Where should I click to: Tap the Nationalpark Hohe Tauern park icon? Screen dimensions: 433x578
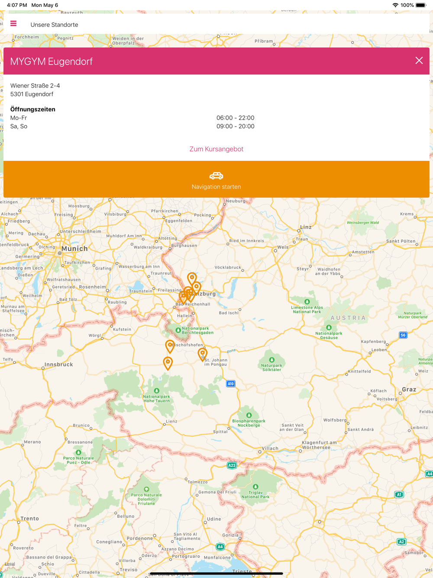(x=157, y=391)
